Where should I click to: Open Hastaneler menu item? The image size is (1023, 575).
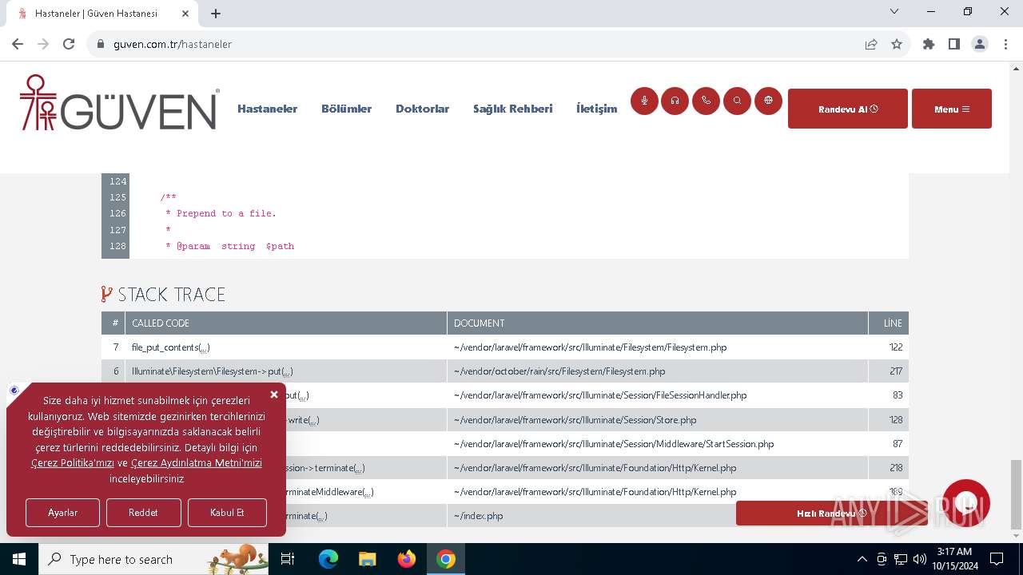coord(267,109)
